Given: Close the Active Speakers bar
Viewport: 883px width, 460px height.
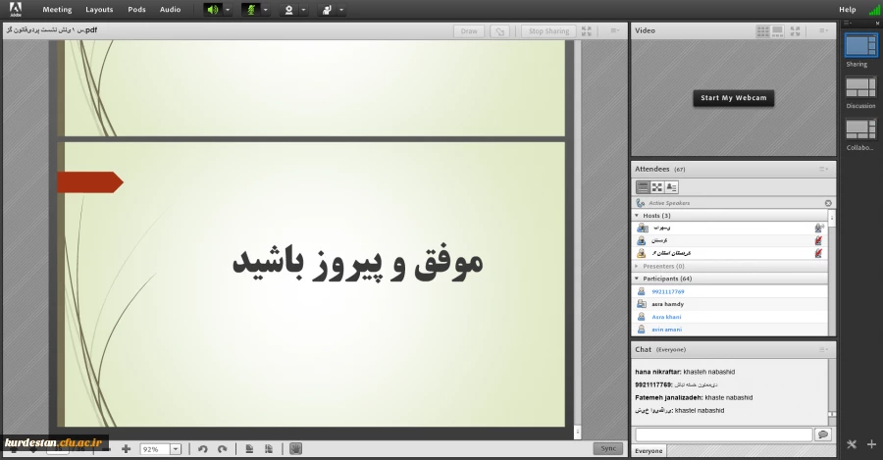Looking at the screenshot, I should coord(828,203).
